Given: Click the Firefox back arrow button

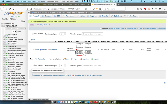Looking at the screenshot, I should (2, 9).
